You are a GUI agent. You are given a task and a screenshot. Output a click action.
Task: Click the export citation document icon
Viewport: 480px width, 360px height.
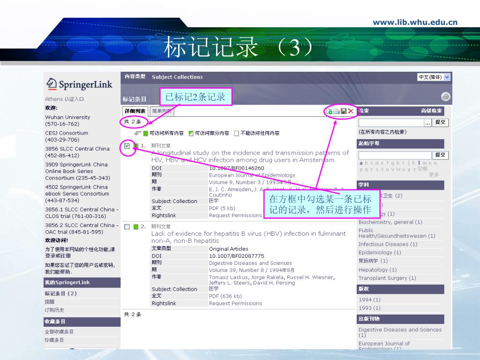coord(329,111)
